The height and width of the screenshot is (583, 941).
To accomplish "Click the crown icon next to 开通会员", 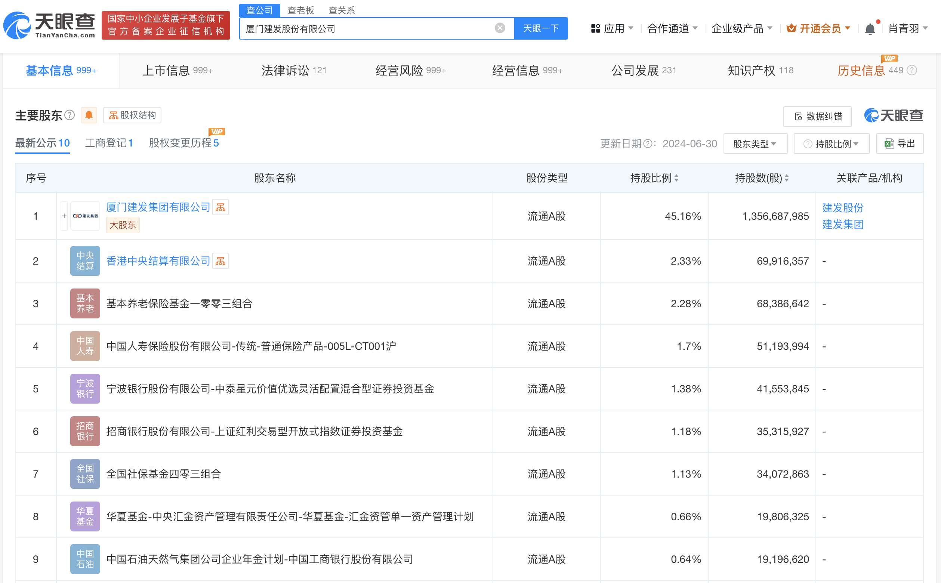I will [x=791, y=28].
